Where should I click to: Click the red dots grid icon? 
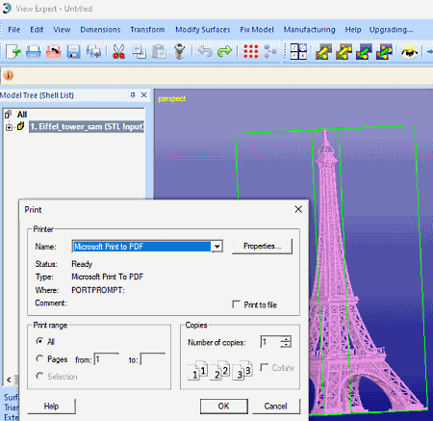click(250, 51)
